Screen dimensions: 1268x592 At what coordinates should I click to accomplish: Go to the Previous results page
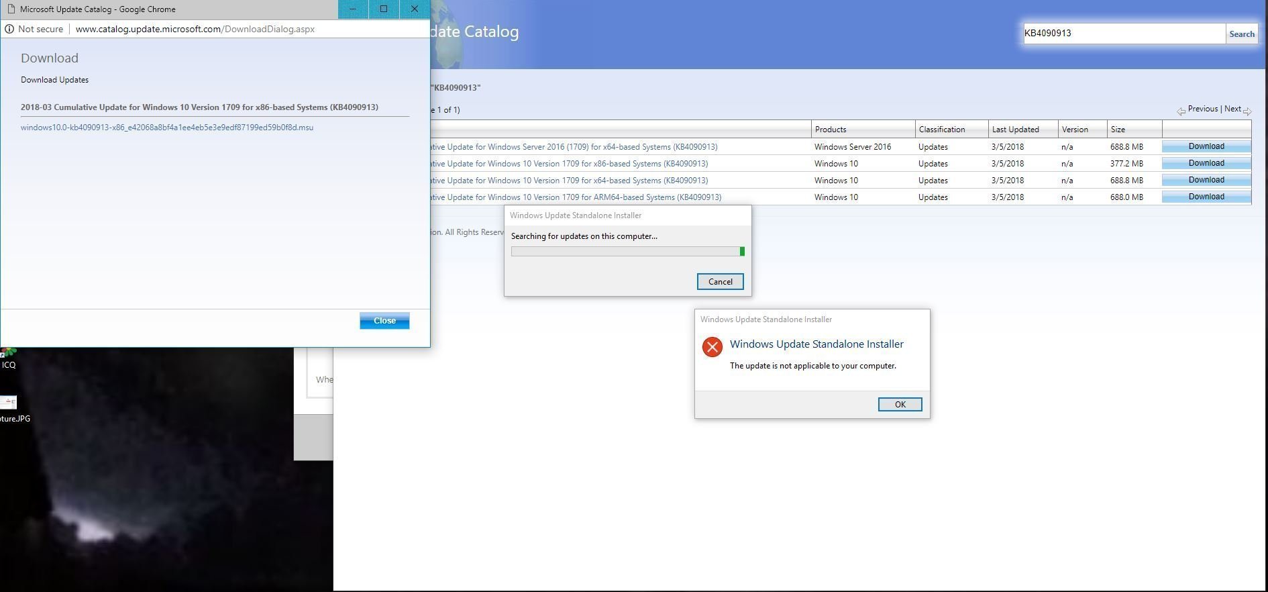(x=1202, y=109)
